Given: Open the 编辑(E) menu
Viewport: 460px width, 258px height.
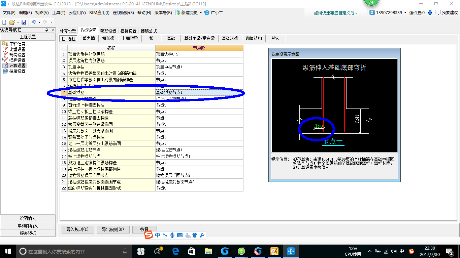Looking at the screenshot, I should pos(25,12).
